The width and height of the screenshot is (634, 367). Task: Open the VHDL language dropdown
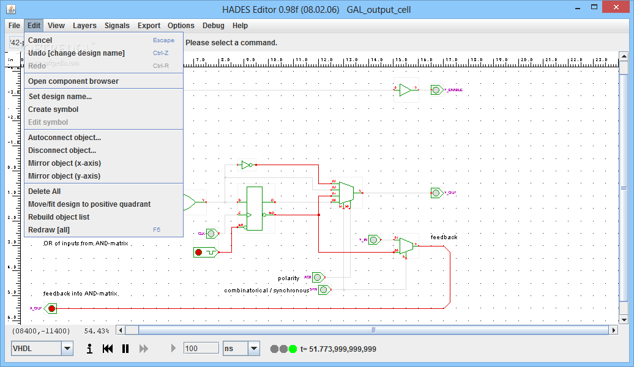coord(67,349)
